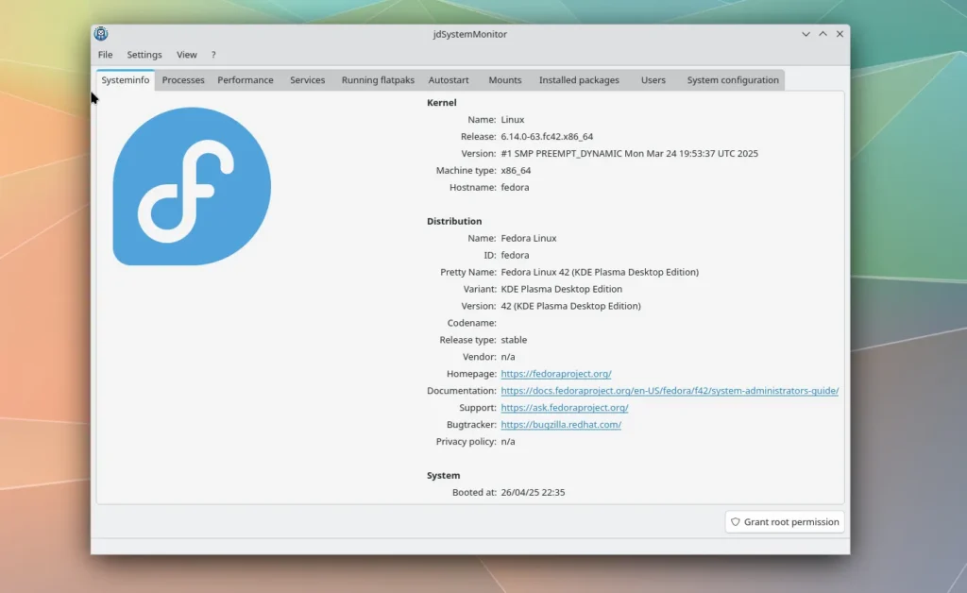
Task: Select the Services tab
Action: [x=307, y=80]
